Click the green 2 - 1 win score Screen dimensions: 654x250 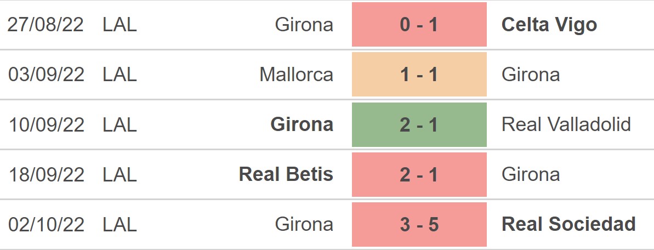click(x=419, y=124)
